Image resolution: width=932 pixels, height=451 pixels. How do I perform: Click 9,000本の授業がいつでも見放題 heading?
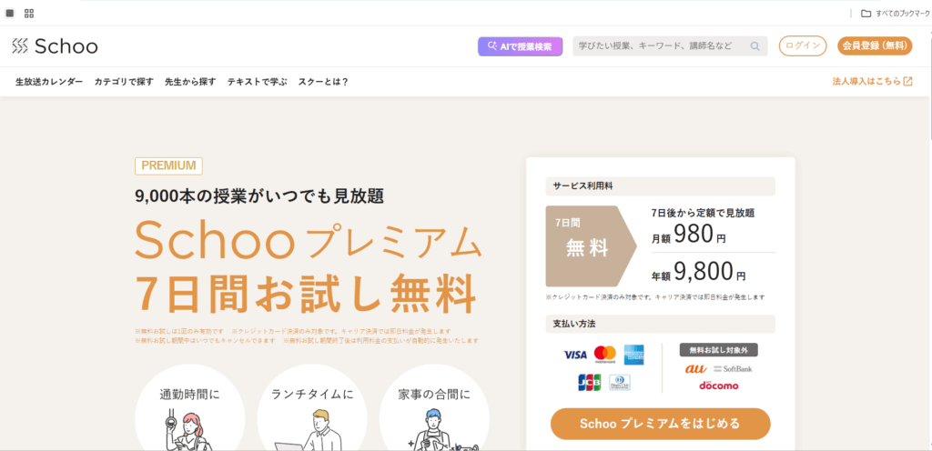259,195
